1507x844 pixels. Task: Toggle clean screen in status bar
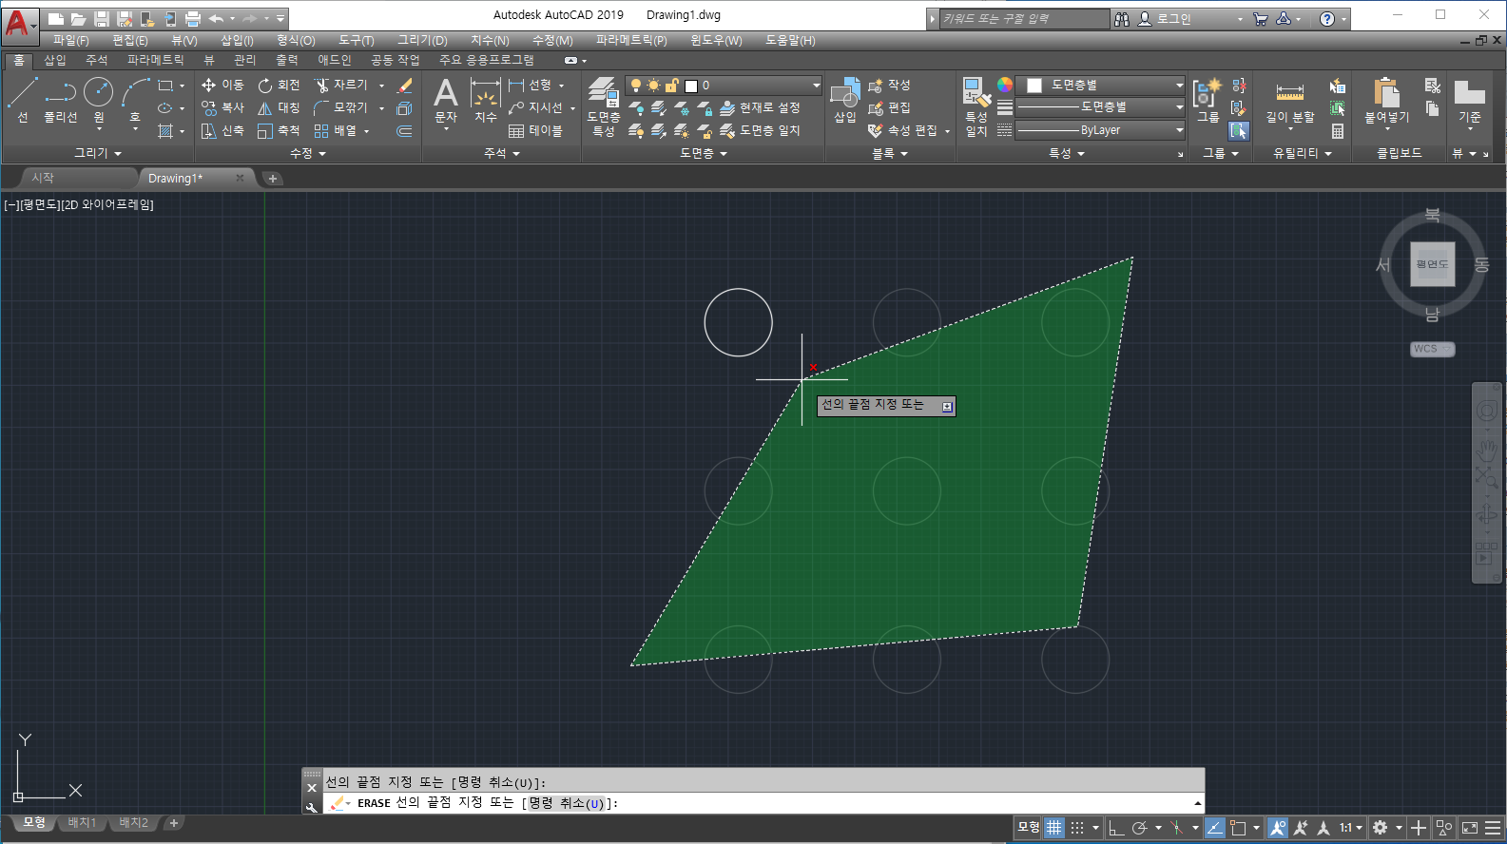1470,828
